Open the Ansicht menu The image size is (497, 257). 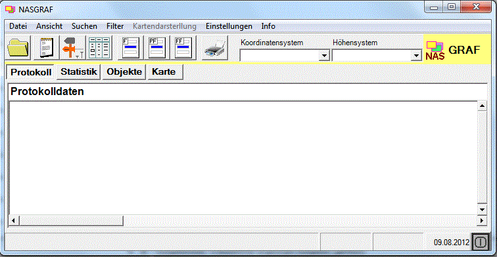49,26
